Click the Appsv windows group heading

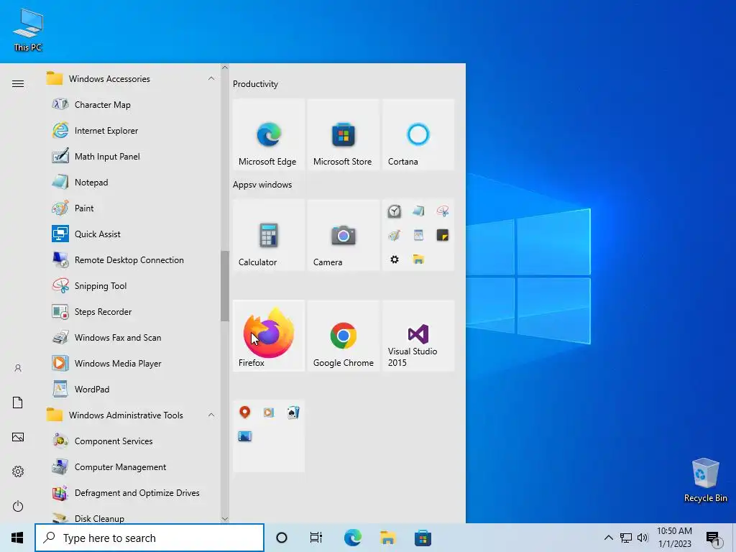[x=262, y=185]
